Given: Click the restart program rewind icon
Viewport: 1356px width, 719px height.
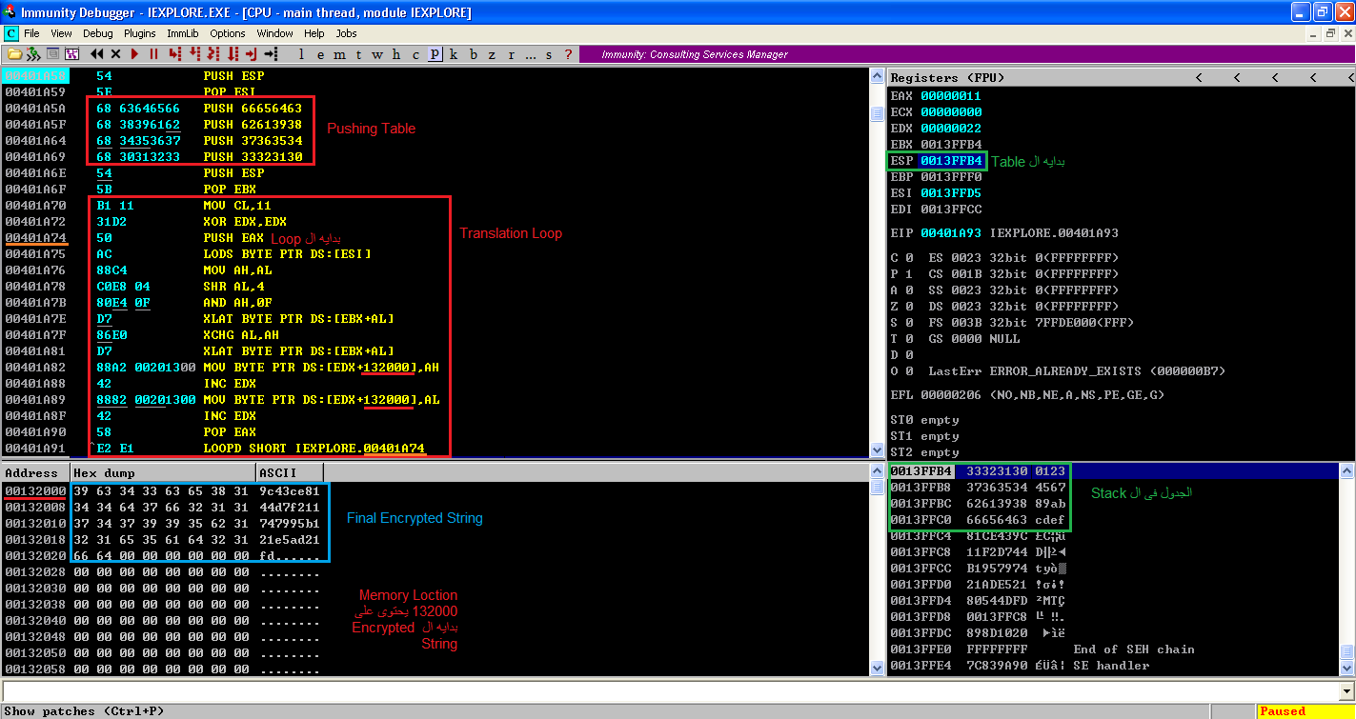Looking at the screenshot, I should 96,54.
